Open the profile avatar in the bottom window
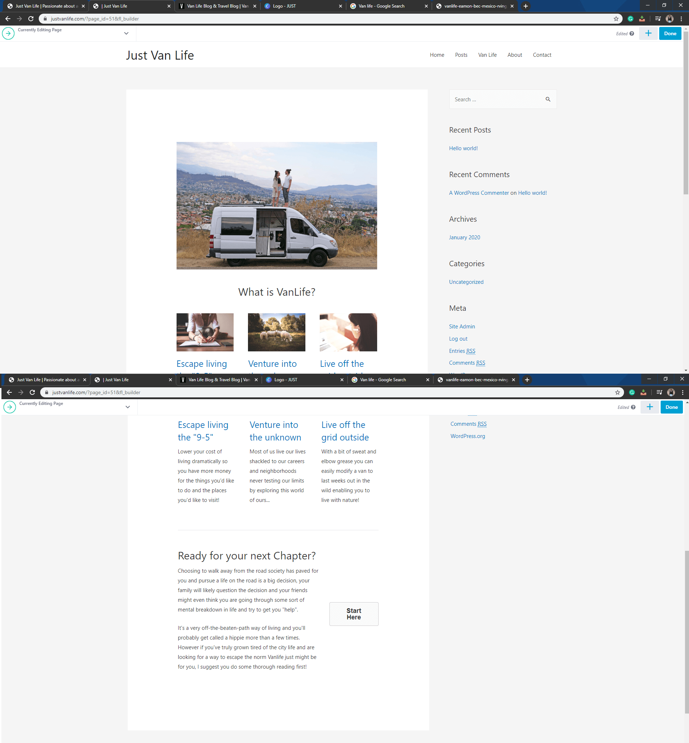Viewport: 689px width, 743px height. tap(671, 392)
